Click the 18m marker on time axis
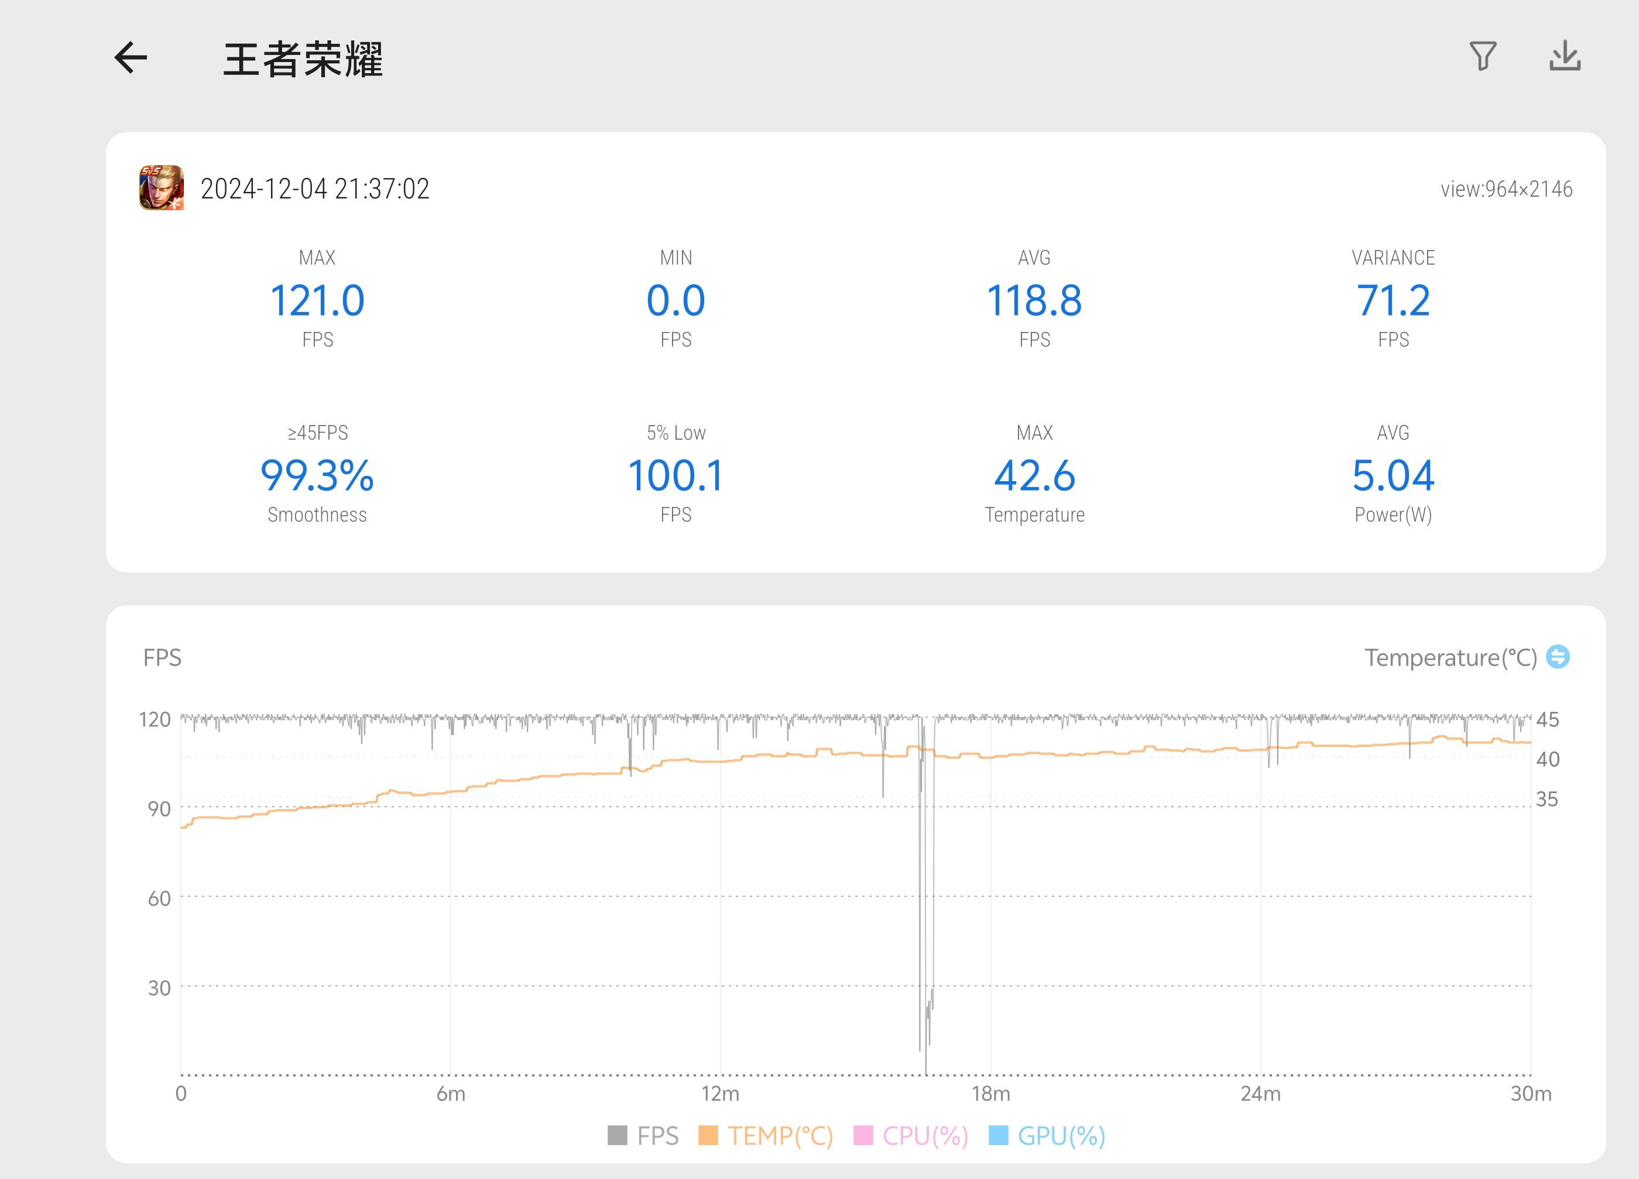The image size is (1639, 1179). 990,1093
